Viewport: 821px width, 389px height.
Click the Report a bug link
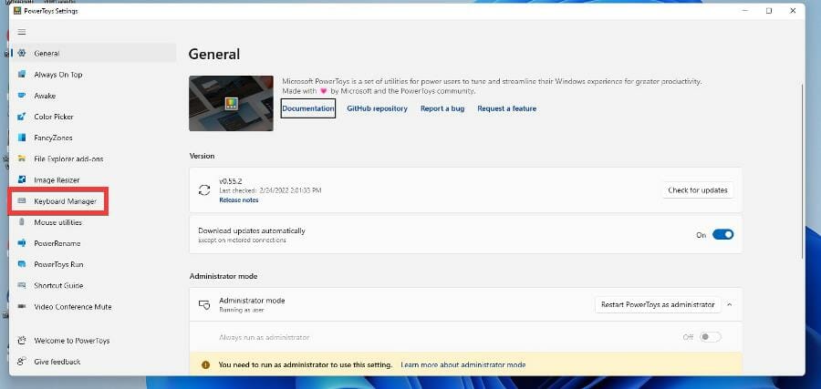click(442, 108)
